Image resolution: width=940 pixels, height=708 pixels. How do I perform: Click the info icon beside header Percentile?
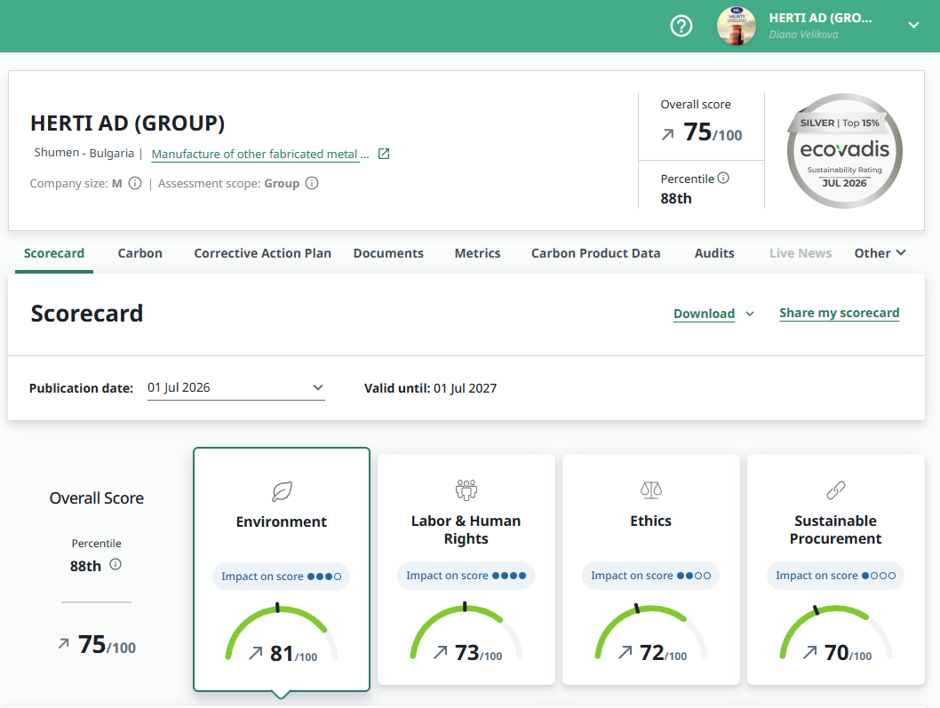(x=723, y=178)
